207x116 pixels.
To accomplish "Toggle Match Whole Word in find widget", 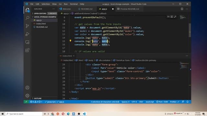I will click(x=172, y=17).
